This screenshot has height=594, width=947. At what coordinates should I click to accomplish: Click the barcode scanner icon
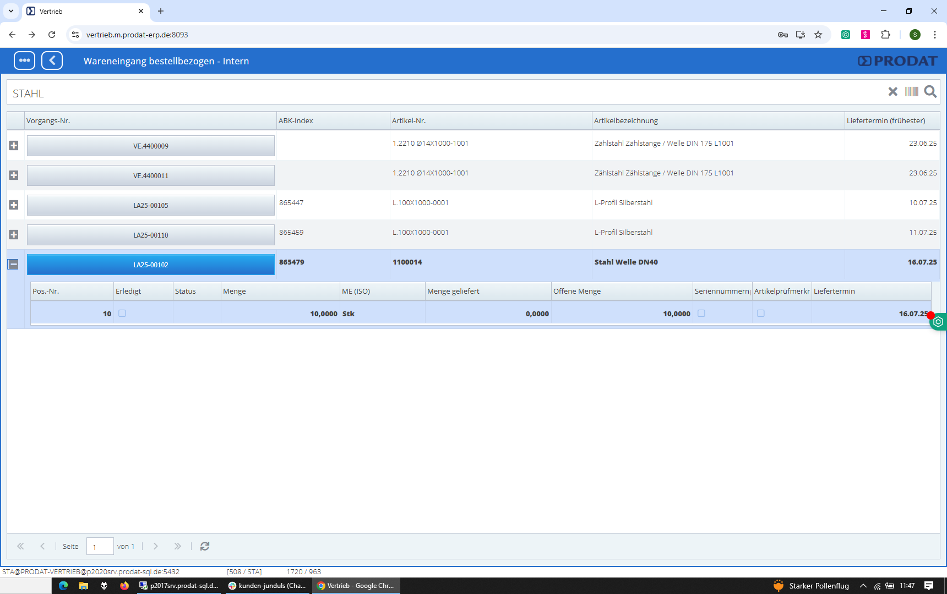point(911,92)
